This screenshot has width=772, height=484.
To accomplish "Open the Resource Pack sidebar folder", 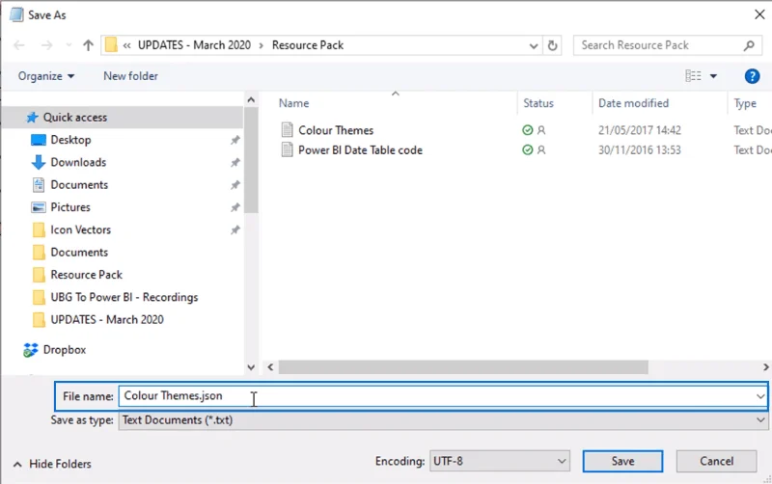I will click(x=86, y=275).
